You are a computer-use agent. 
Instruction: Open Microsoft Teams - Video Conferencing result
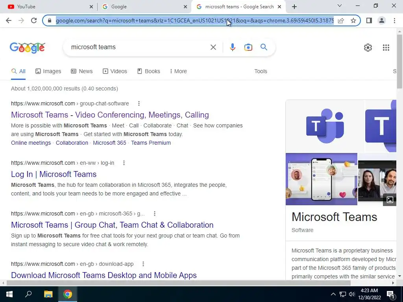110,115
